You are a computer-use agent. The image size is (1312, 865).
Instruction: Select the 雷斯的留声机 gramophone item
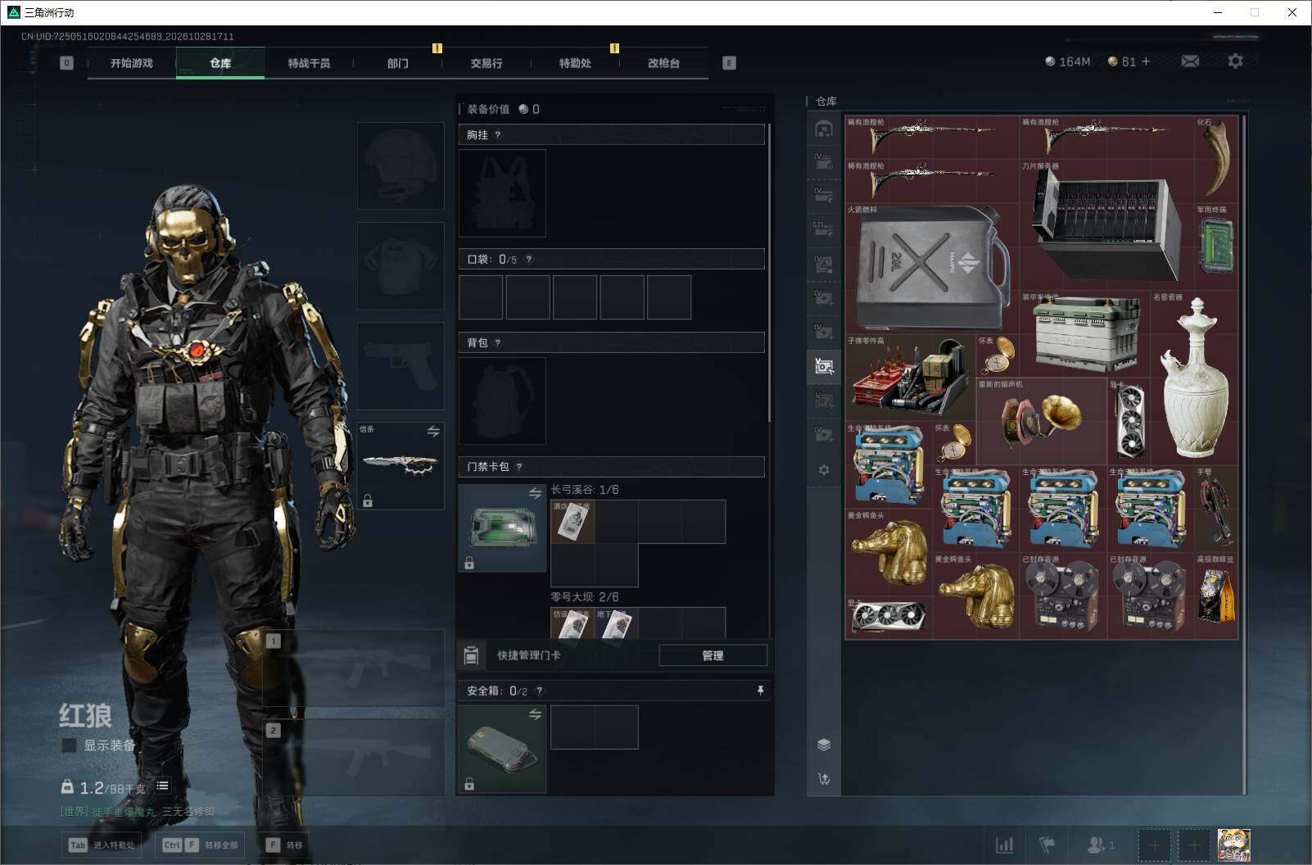pos(1041,422)
